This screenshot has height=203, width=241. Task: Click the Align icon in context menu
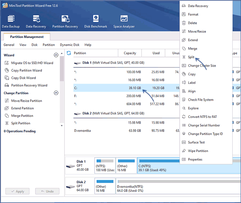[184, 91]
